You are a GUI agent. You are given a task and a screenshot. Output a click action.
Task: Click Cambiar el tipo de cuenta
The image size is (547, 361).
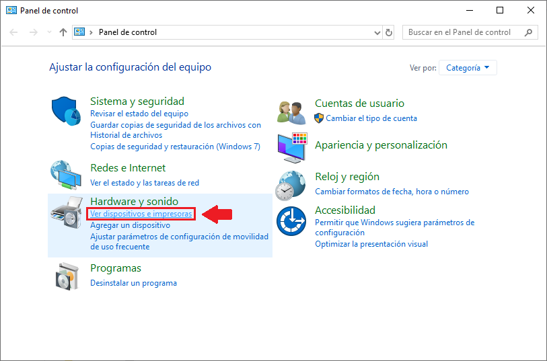tap(371, 118)
